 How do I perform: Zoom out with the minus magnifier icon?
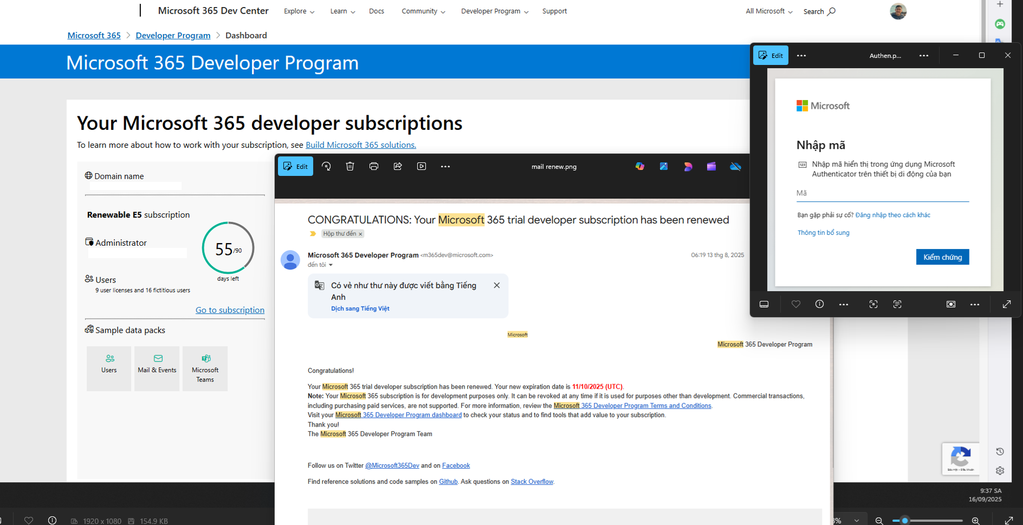click(879, 521)
